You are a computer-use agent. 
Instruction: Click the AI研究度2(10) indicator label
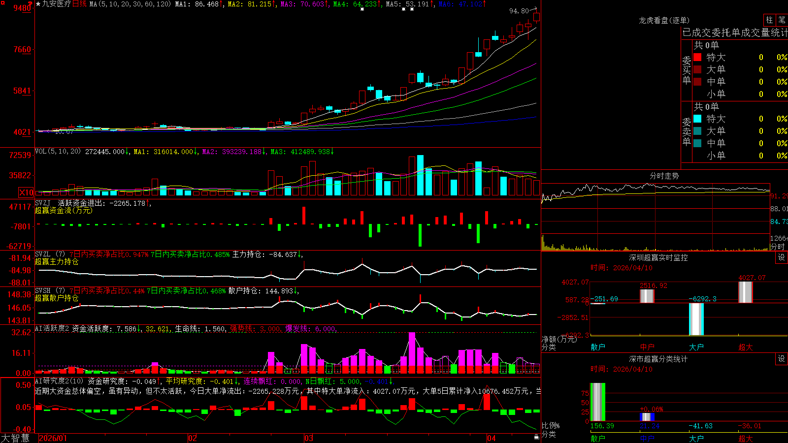[x=59, y=381]
